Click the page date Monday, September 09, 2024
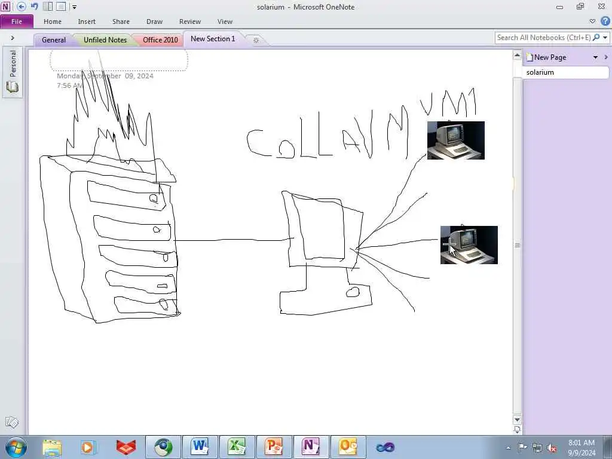Image resolution: width=612 pixels, height=459 pixels. coord(105,76)
